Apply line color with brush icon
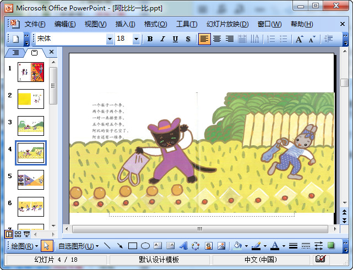 point(256,246)
